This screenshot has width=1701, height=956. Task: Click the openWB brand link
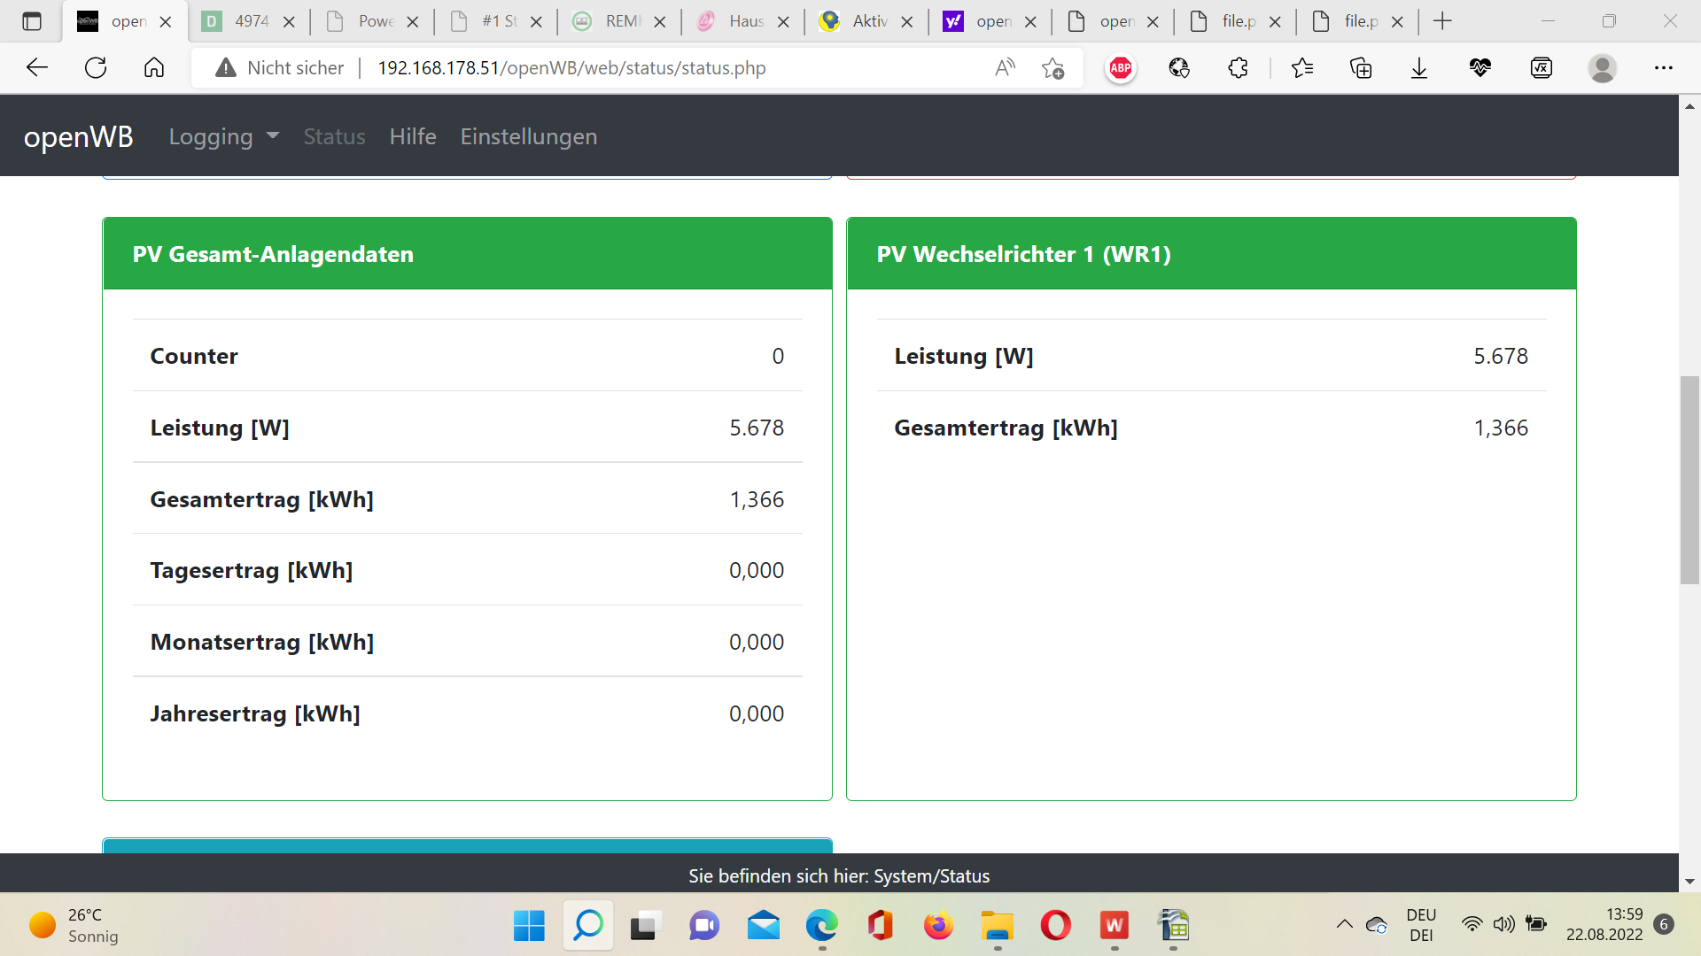[78, 137]
